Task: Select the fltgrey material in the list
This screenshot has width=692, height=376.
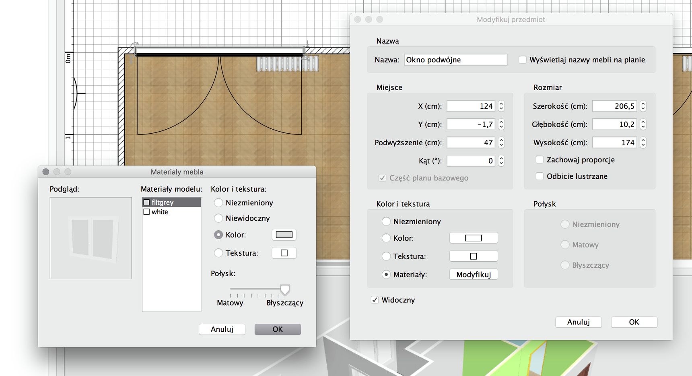Action: (x=171, y=202)
